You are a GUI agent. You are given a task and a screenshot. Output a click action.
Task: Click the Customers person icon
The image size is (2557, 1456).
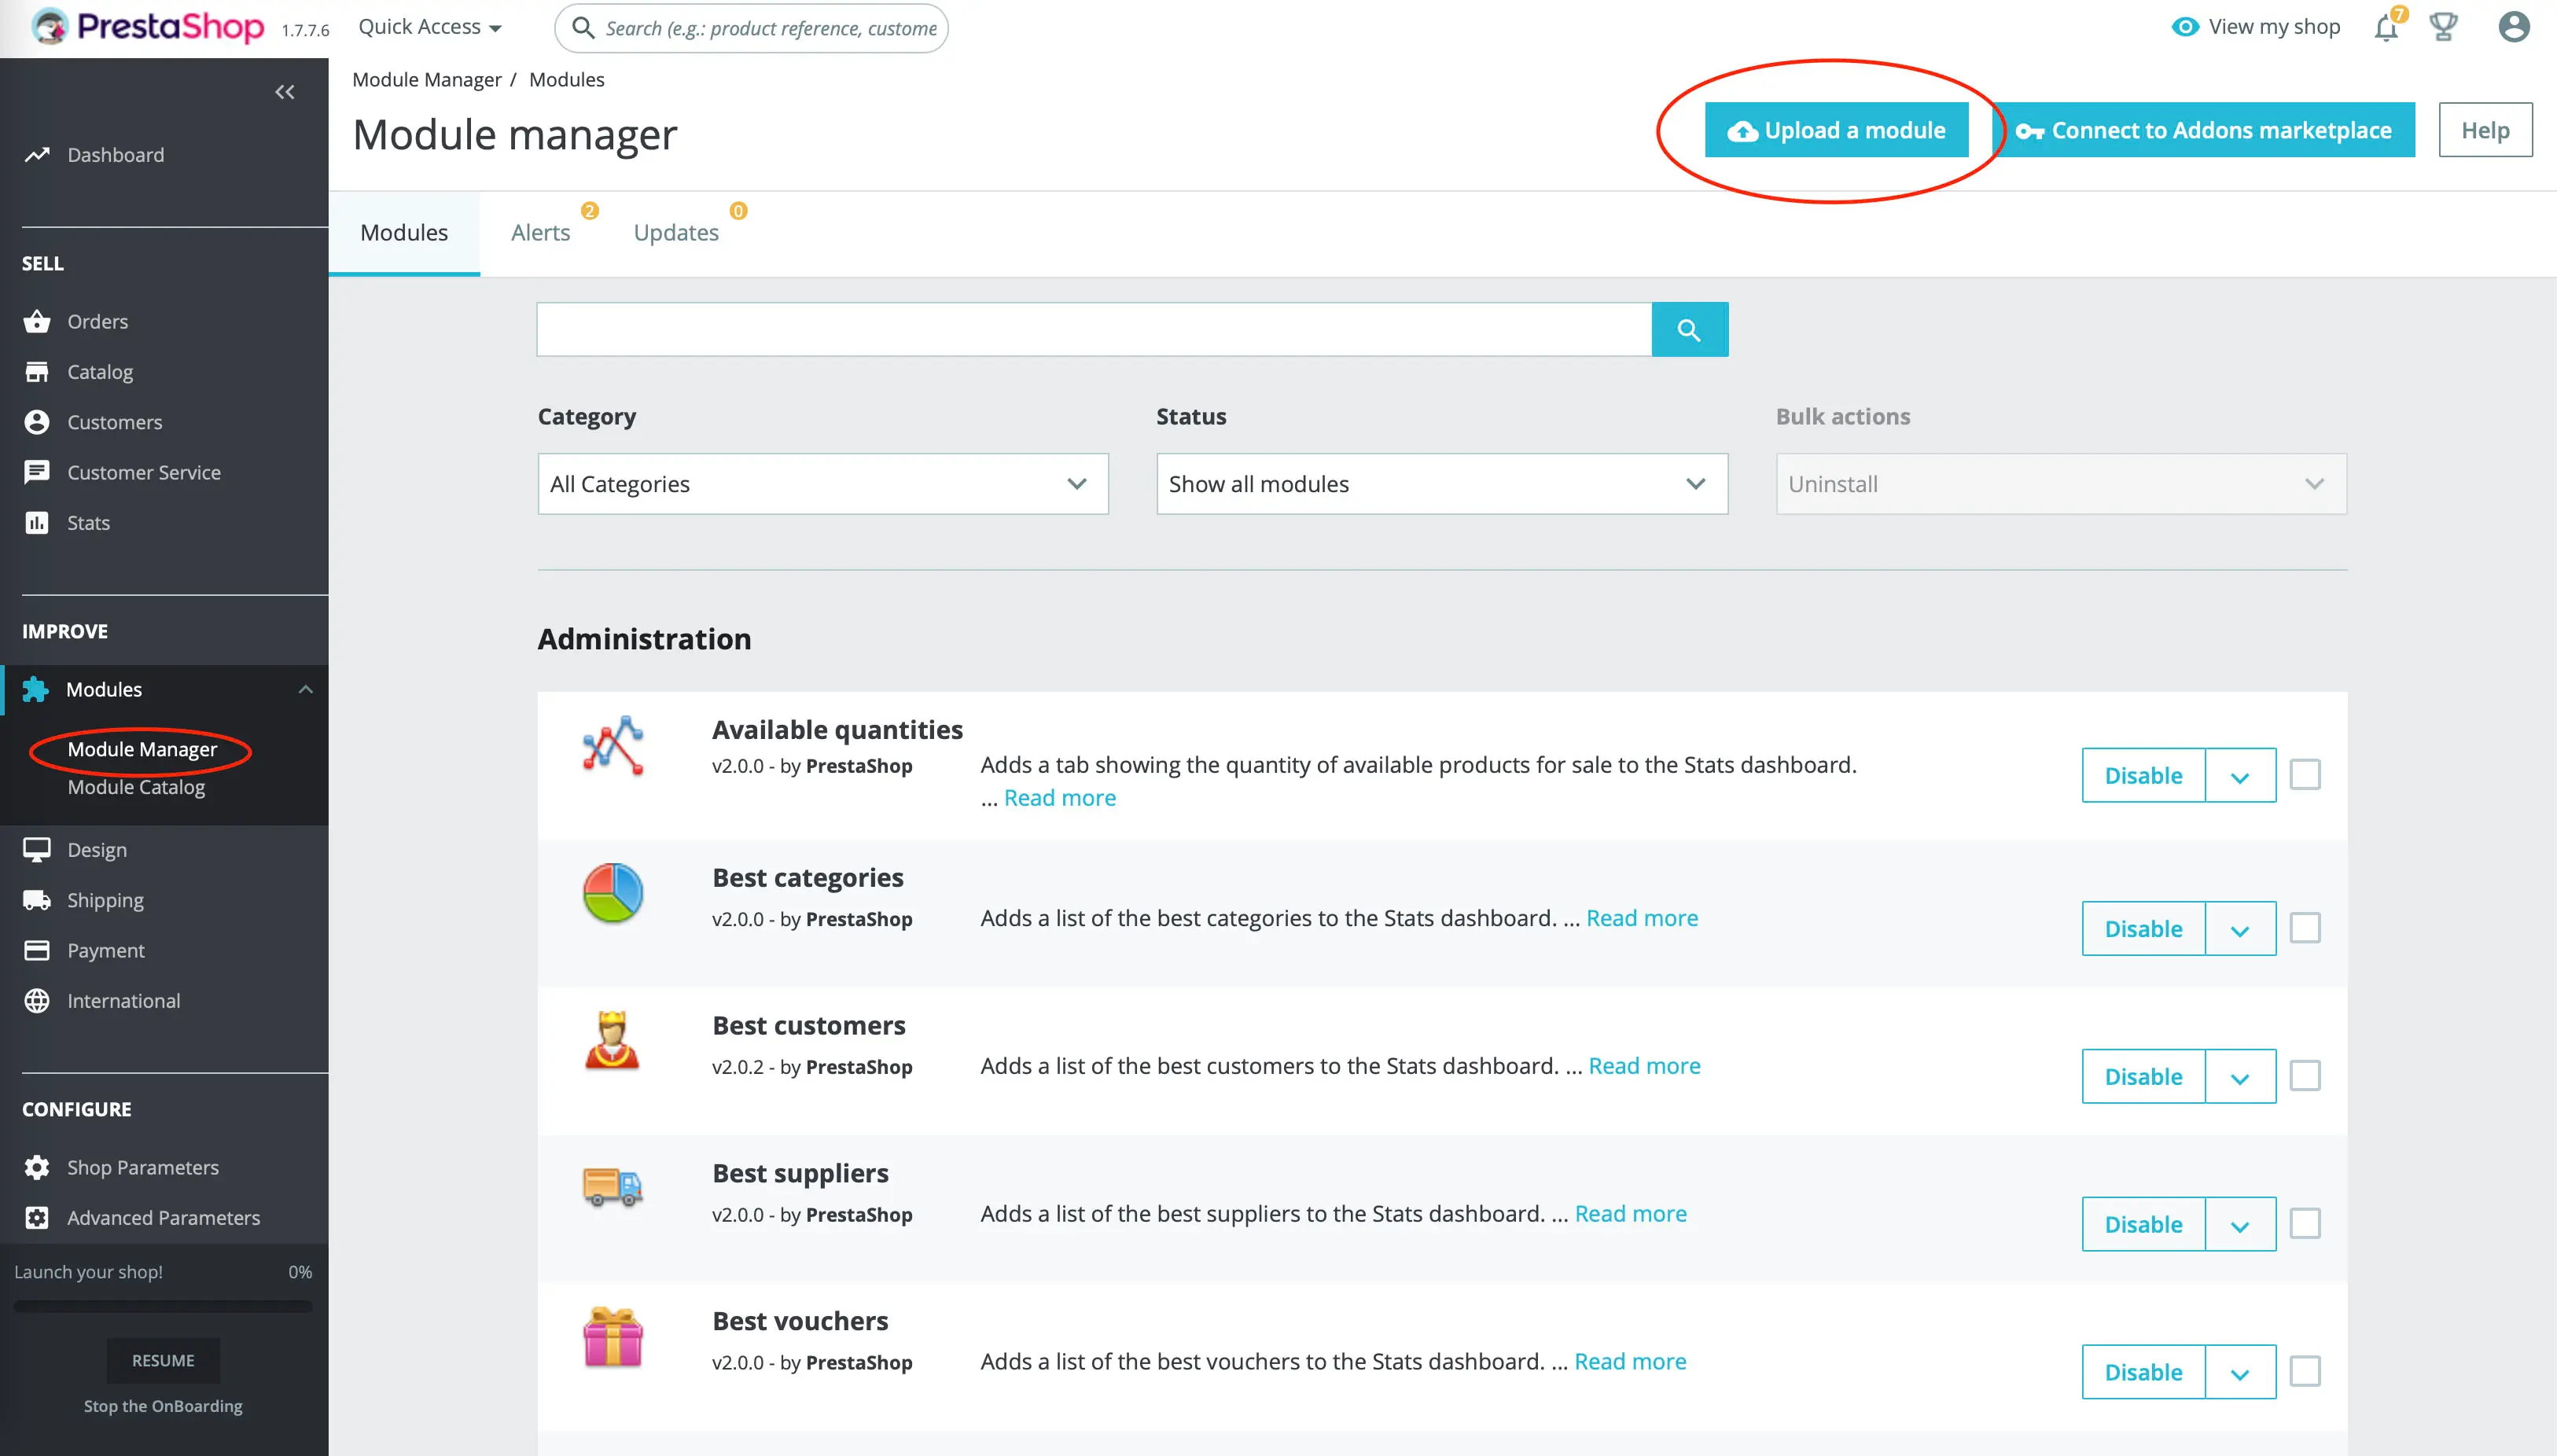[x=37, y=422]
